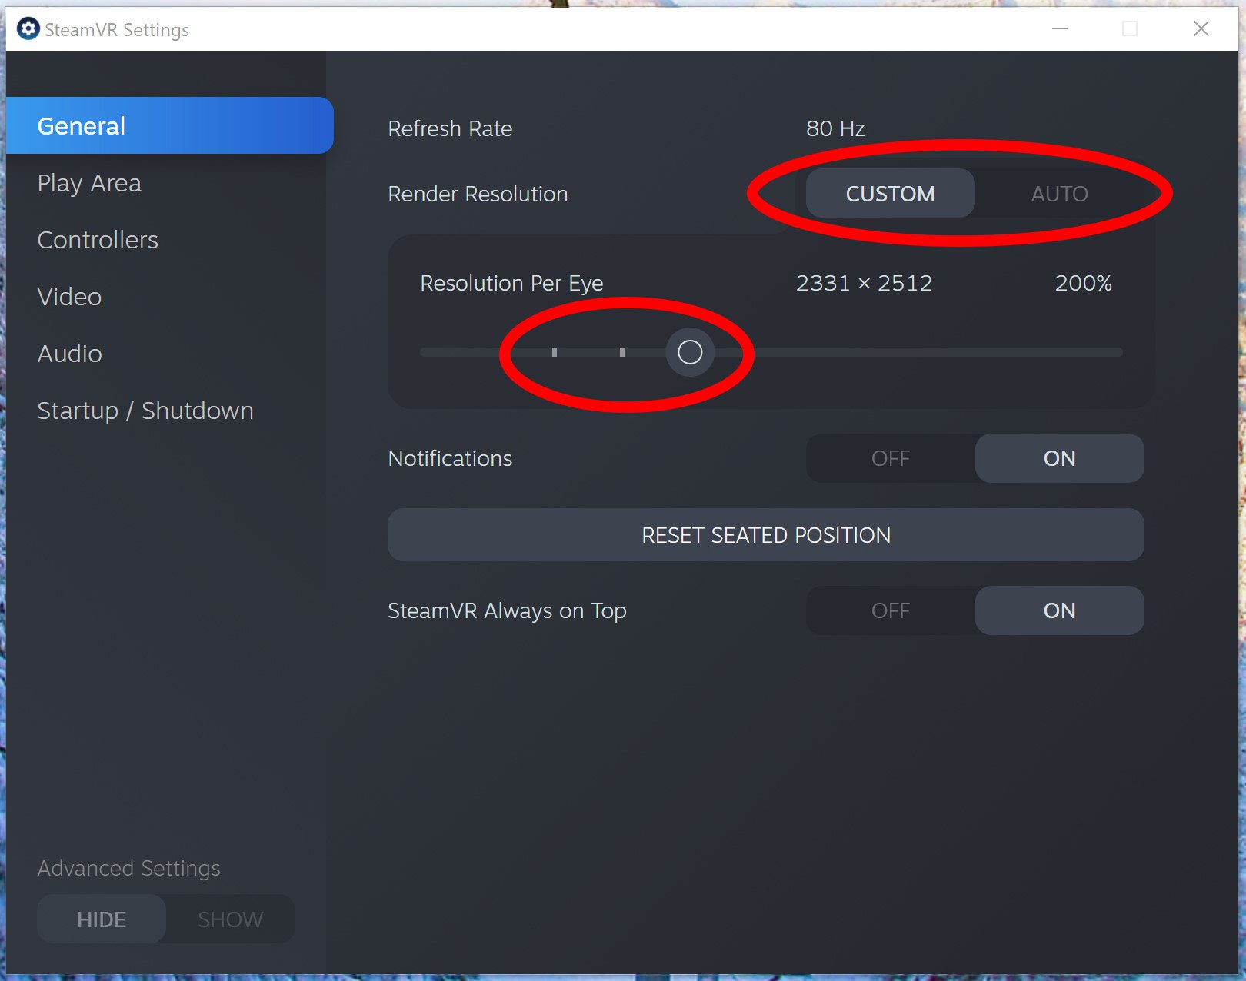The height and width of the screenshot is (981, 1246).
Task: Click the Refresh Rate label
Action: (450, 128)
